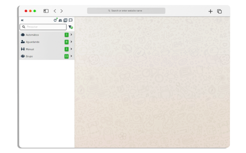This screenshot has height=153, width=246.
Task: Click the Automático count badge
Action: coord(66,35)
